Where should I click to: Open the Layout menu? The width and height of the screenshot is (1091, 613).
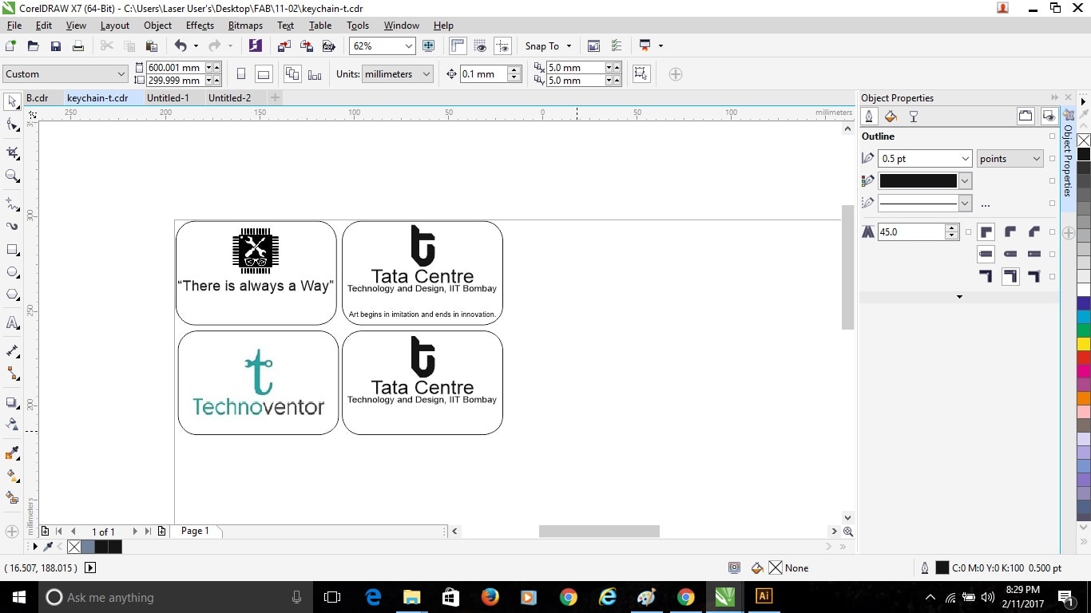(115, 26)
